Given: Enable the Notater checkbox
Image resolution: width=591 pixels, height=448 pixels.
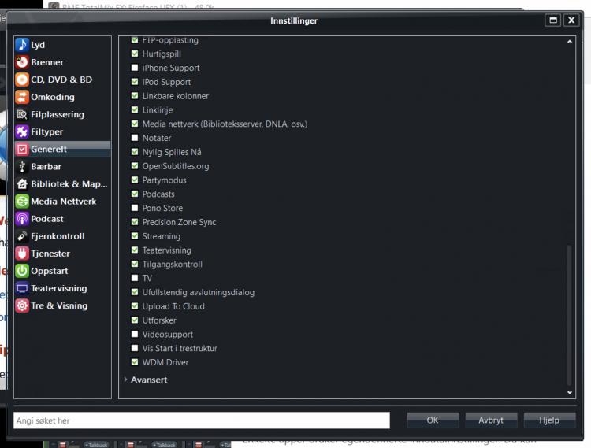Looking at the screenshot, I should tap(135, 138).
